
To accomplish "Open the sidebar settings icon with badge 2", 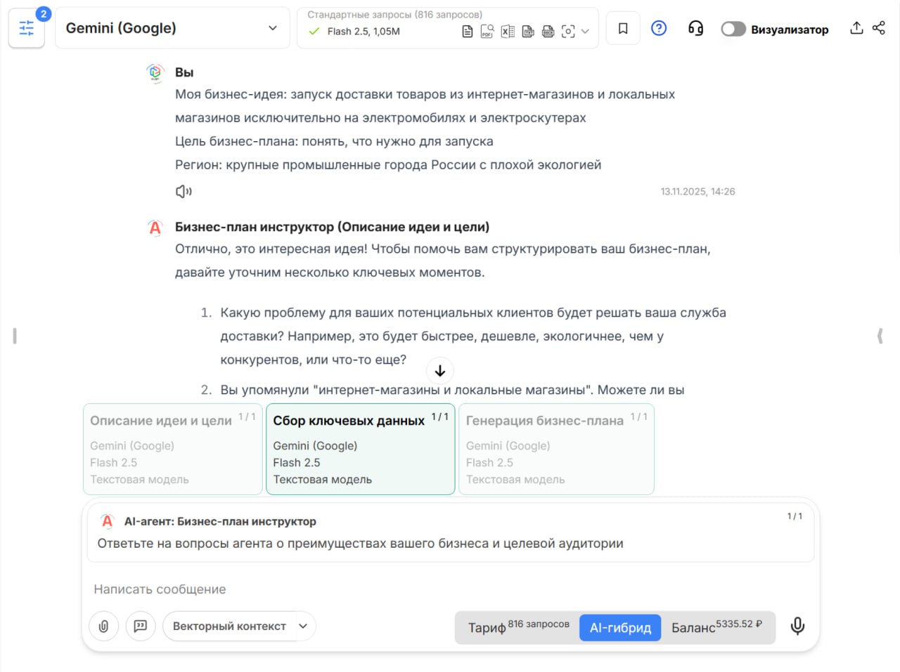I will pyautogui.click(x=27, y=28).
